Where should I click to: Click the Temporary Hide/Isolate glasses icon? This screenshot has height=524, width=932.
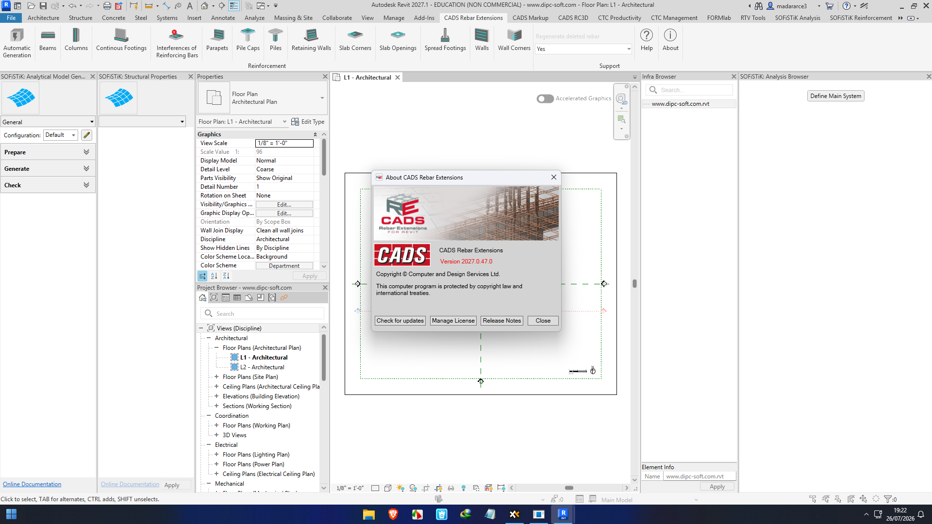coord(451,488)
